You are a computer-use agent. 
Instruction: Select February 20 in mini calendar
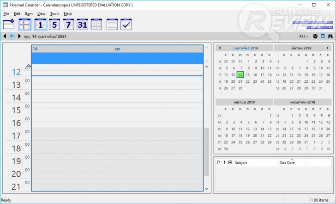pyautogui.click(x=233, y=81)
